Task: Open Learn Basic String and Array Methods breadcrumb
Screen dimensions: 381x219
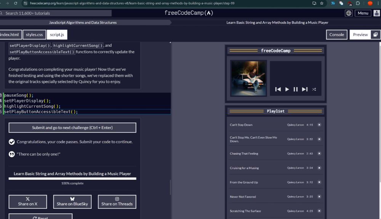Action: click(277, 22)
